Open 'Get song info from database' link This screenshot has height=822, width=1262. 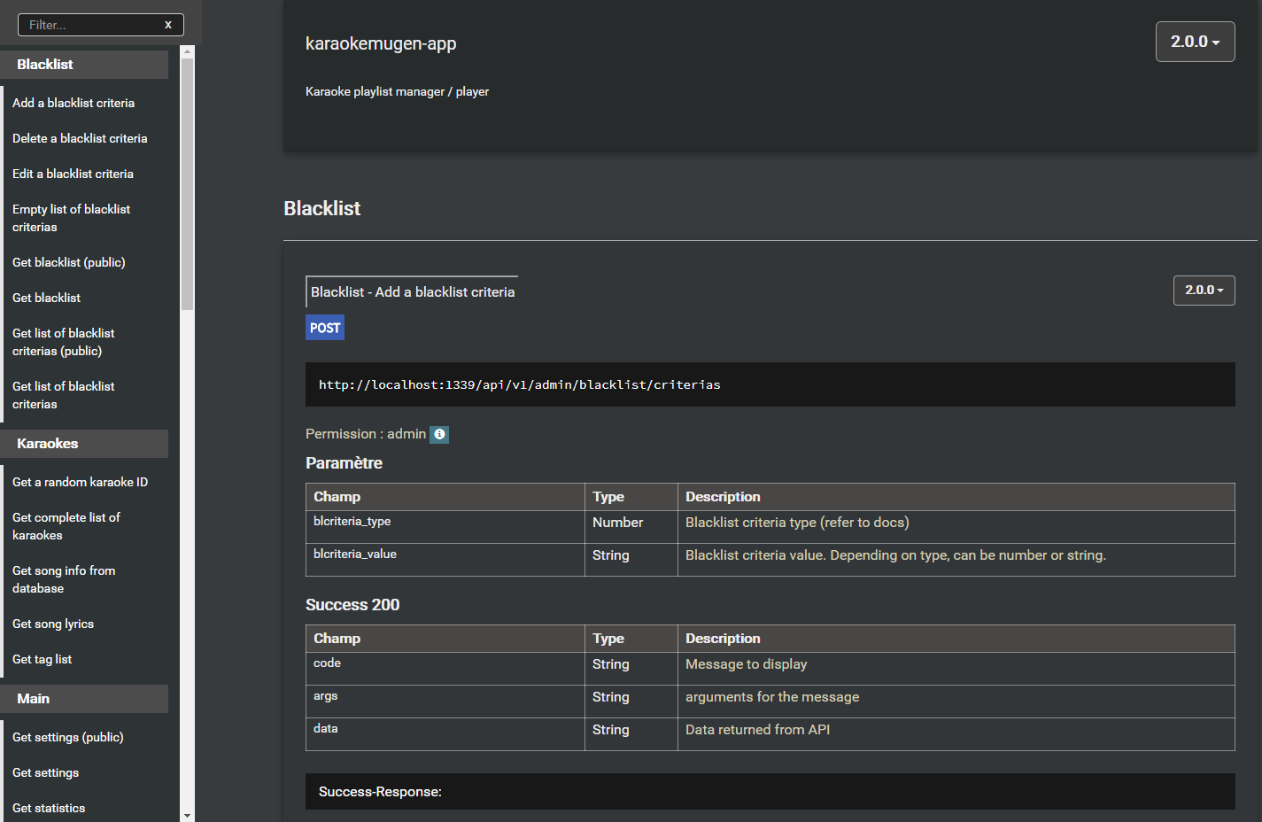64,579
